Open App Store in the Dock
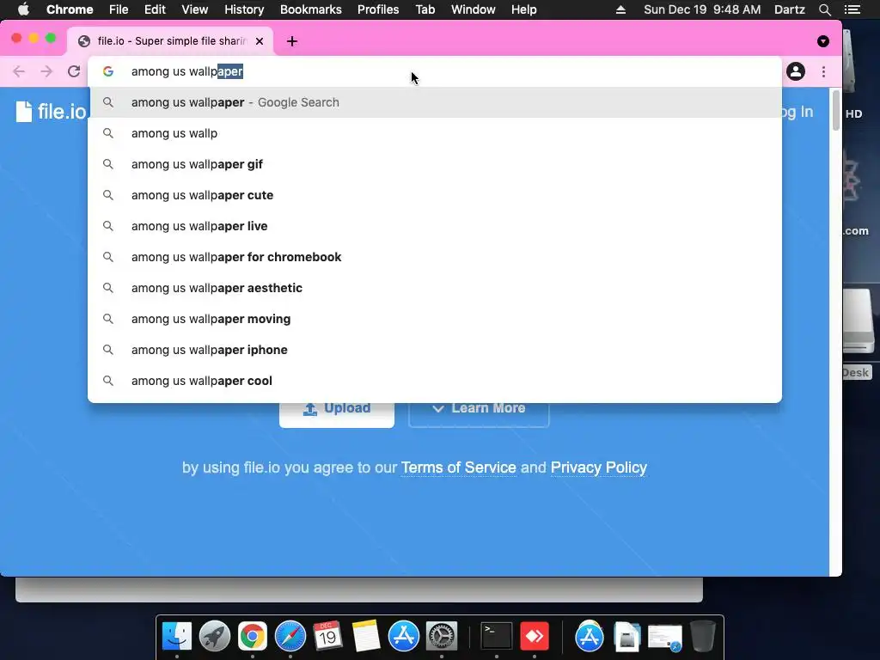This screenshot has width=880, height=660. [404, 637]
